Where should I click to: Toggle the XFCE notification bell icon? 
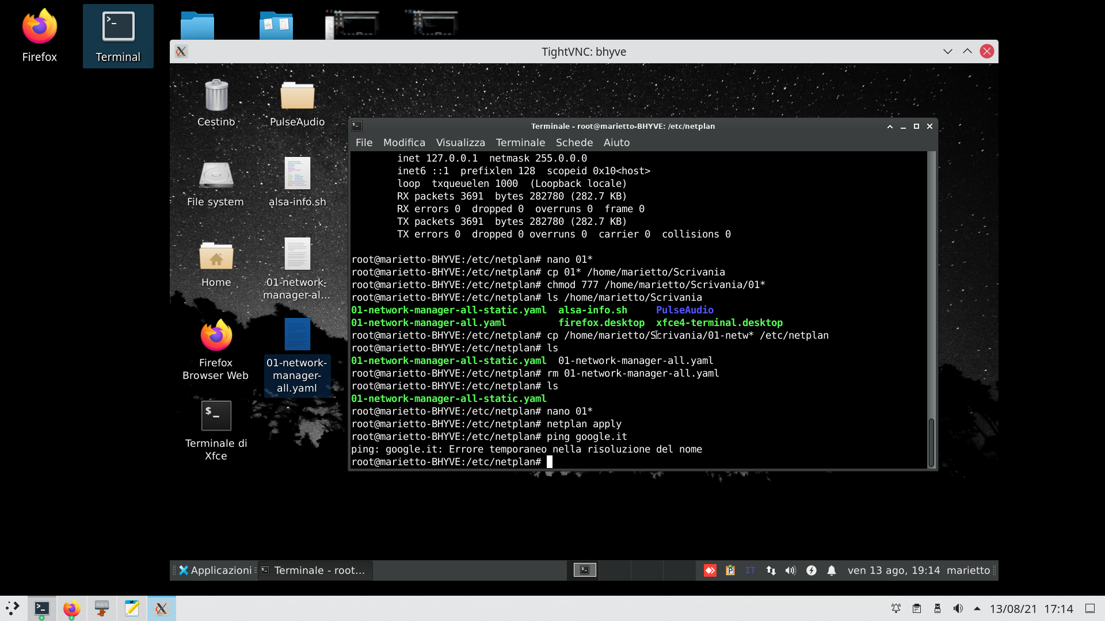(x=832, y=570)
